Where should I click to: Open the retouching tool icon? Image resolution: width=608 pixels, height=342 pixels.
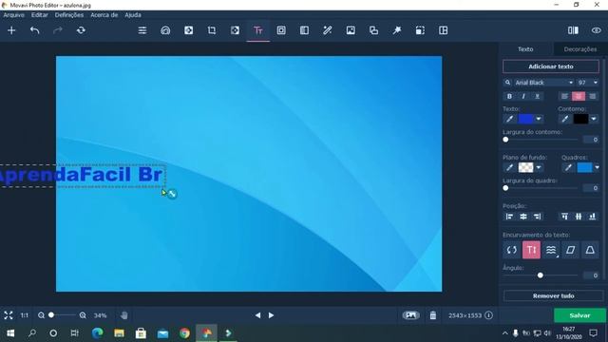click(165, 30)
